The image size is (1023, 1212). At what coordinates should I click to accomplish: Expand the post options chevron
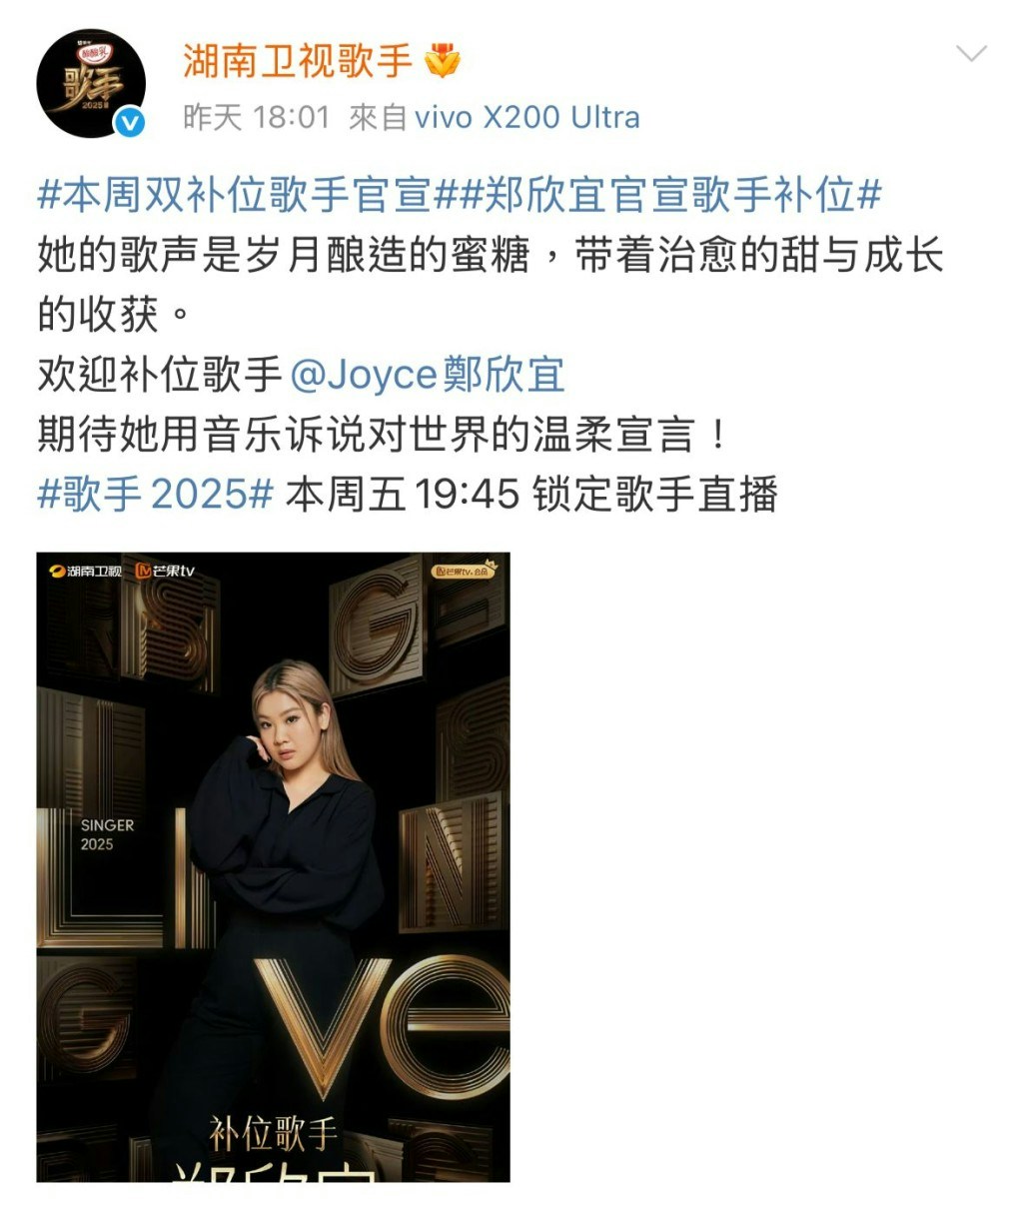coord(971,53)
